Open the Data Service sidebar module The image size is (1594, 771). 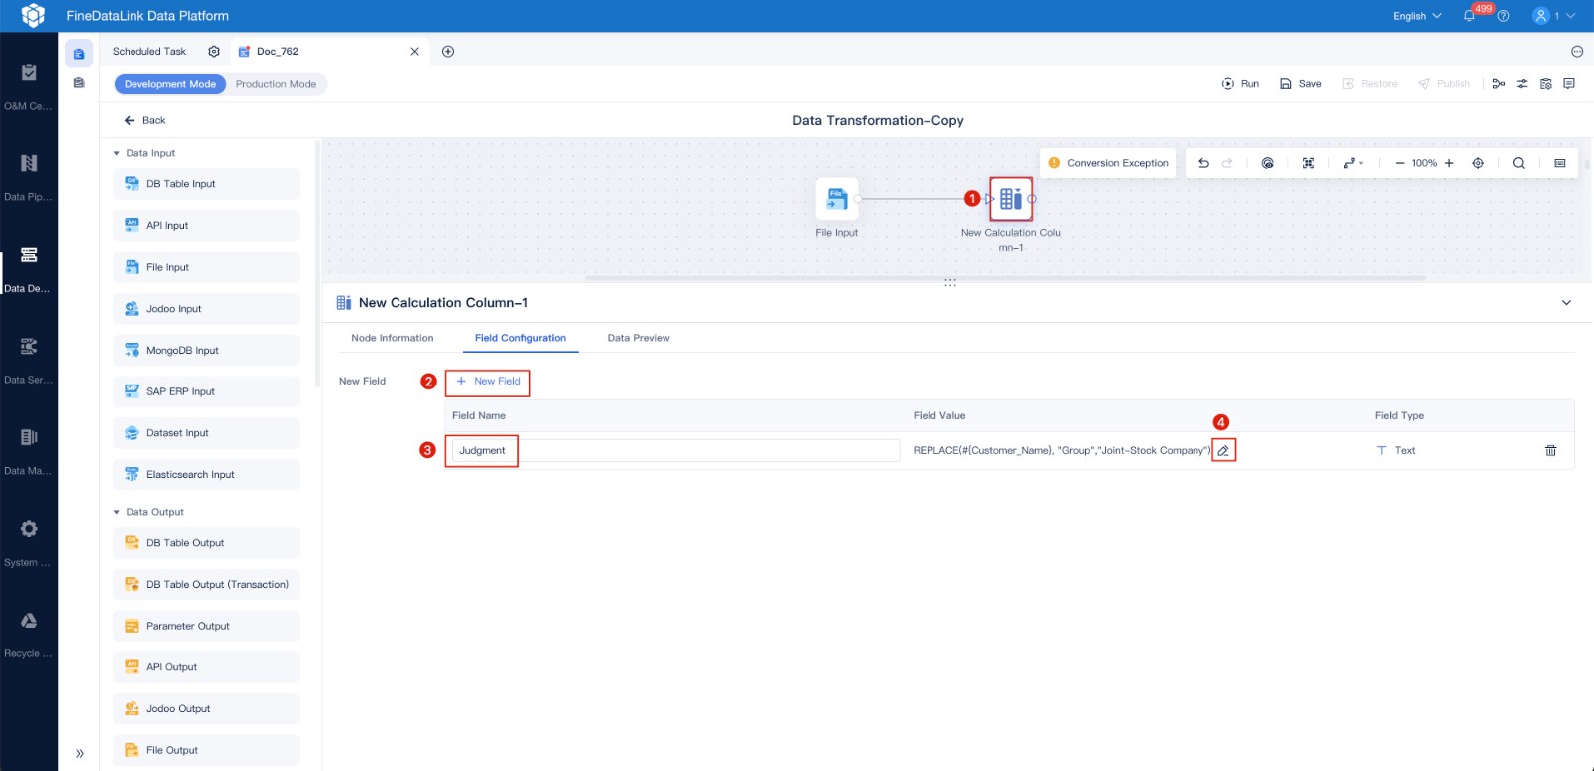(x=29, y=359)
